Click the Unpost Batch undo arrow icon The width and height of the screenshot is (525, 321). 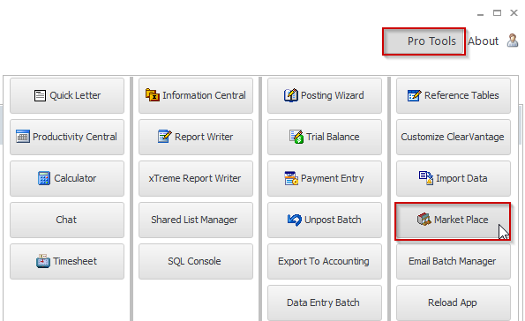click(295, 220)
